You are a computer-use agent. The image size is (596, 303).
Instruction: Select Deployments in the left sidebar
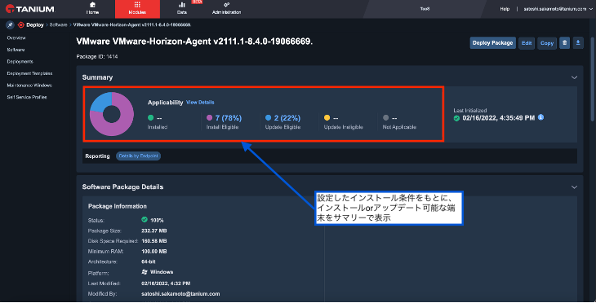20,61
